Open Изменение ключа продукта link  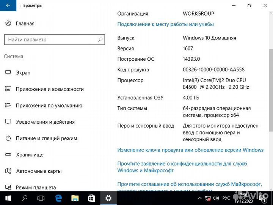190,150
